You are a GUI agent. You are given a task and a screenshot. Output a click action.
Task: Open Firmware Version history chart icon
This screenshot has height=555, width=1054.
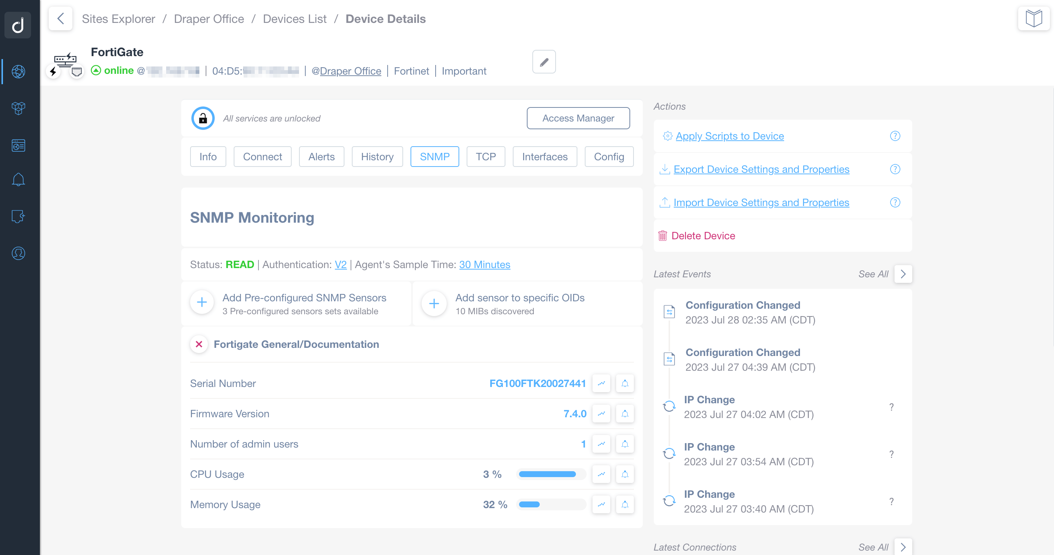point(601,414)
